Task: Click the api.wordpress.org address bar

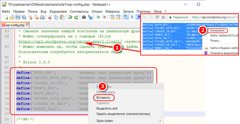Action: coord(215,17)
